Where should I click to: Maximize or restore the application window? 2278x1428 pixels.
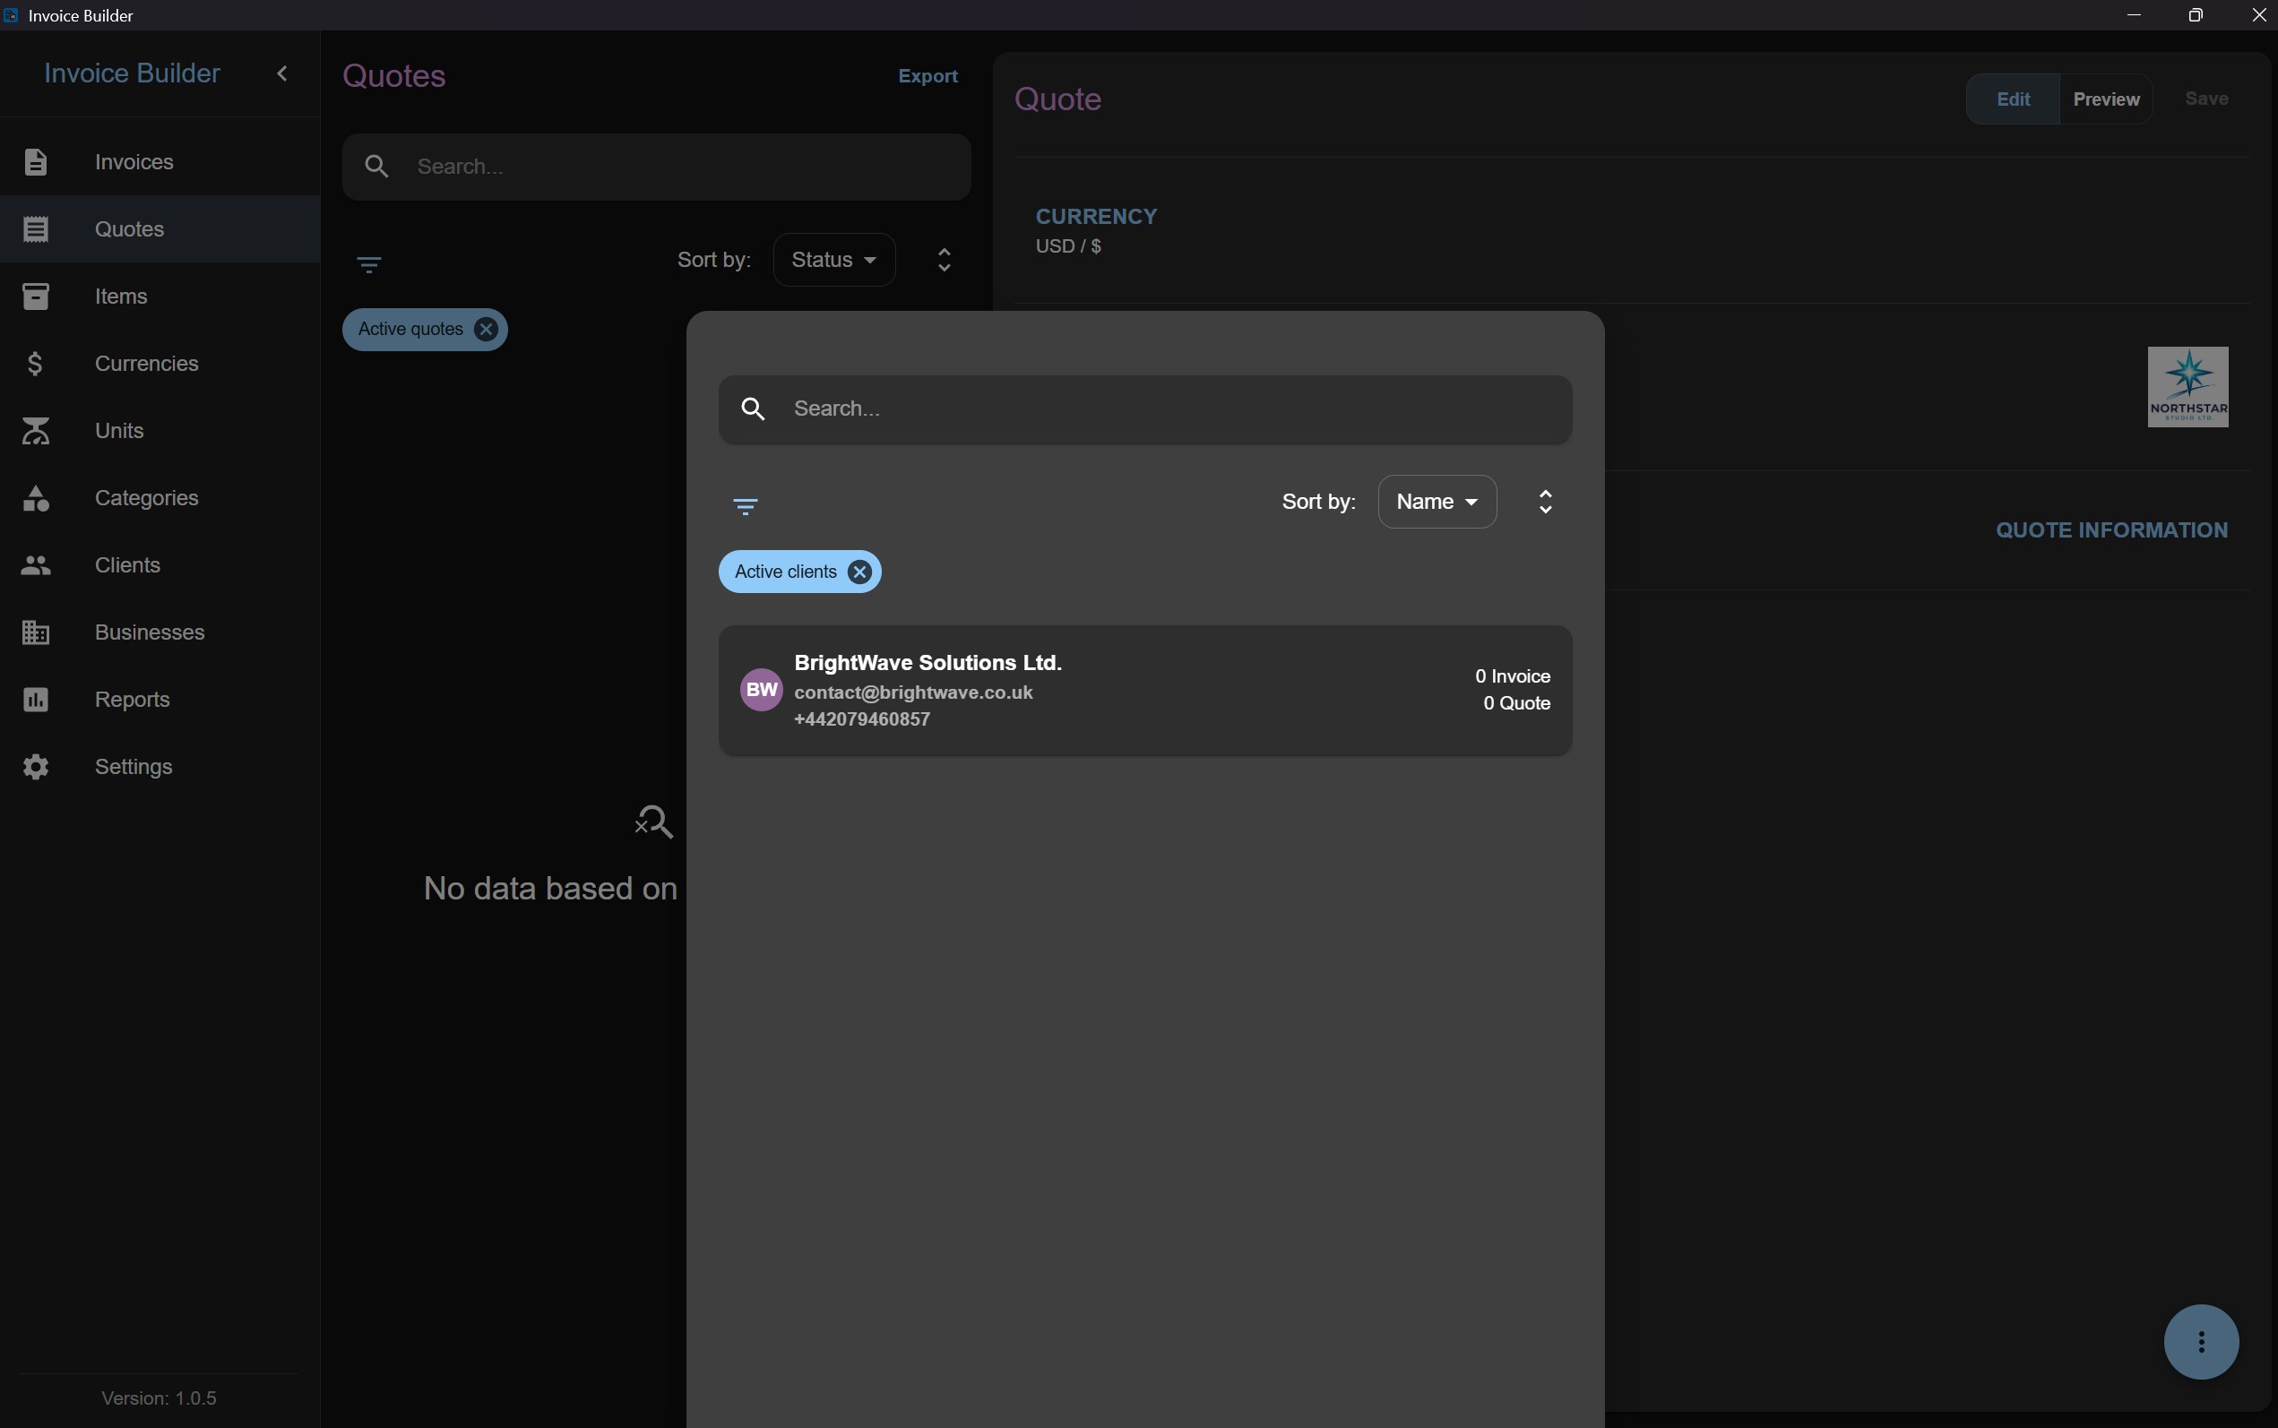(2195, 15)
